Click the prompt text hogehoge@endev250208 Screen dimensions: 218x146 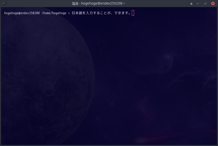(22, 13)
